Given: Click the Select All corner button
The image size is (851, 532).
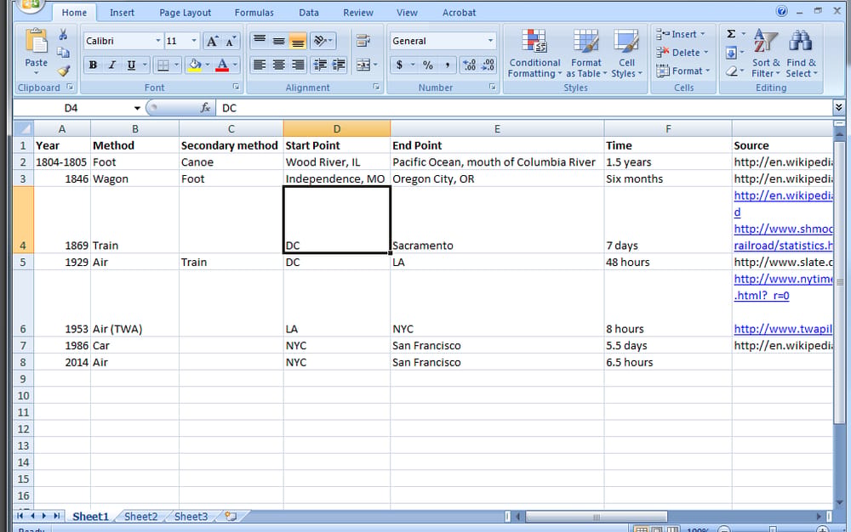Looking at the screenshot, I should tap(23, 128).
